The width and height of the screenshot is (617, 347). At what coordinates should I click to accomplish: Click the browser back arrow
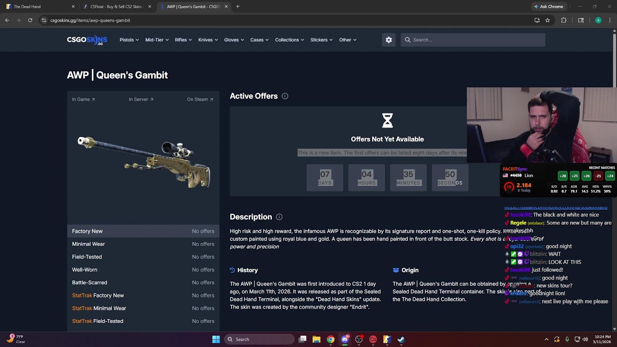tap(7, 20)
